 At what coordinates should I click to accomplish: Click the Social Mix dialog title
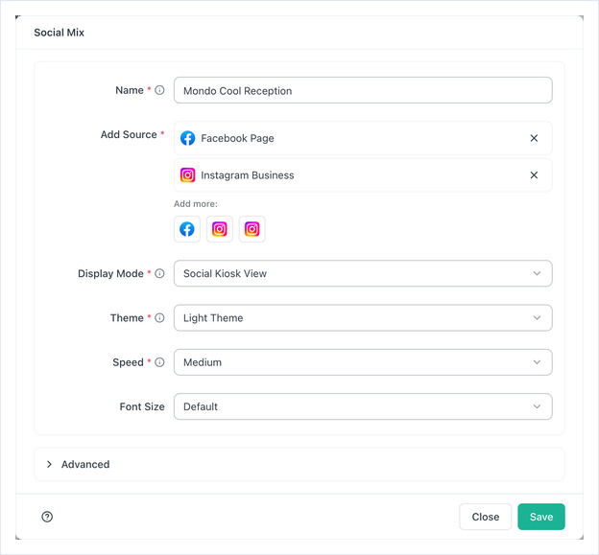pos(59,33)
